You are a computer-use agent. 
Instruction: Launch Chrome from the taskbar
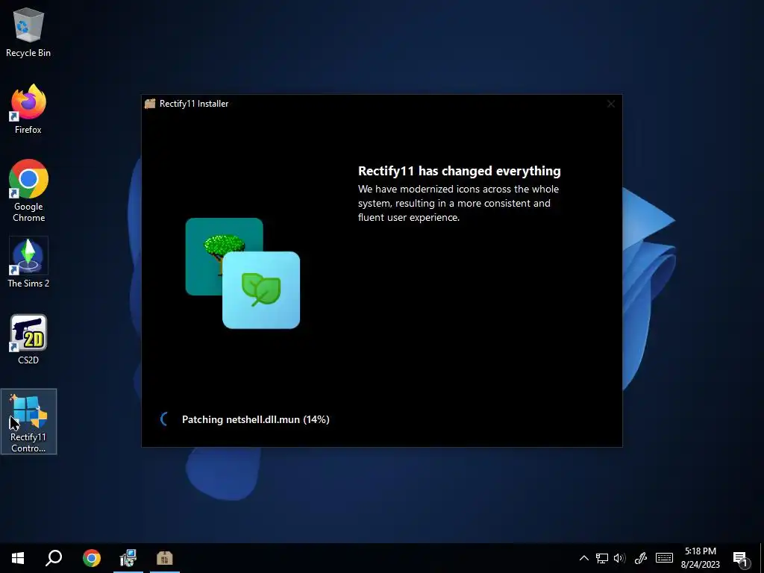92,558
